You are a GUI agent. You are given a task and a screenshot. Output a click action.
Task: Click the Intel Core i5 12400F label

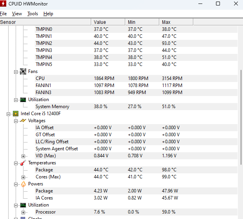pyautogui.click(x=41, y=114)
